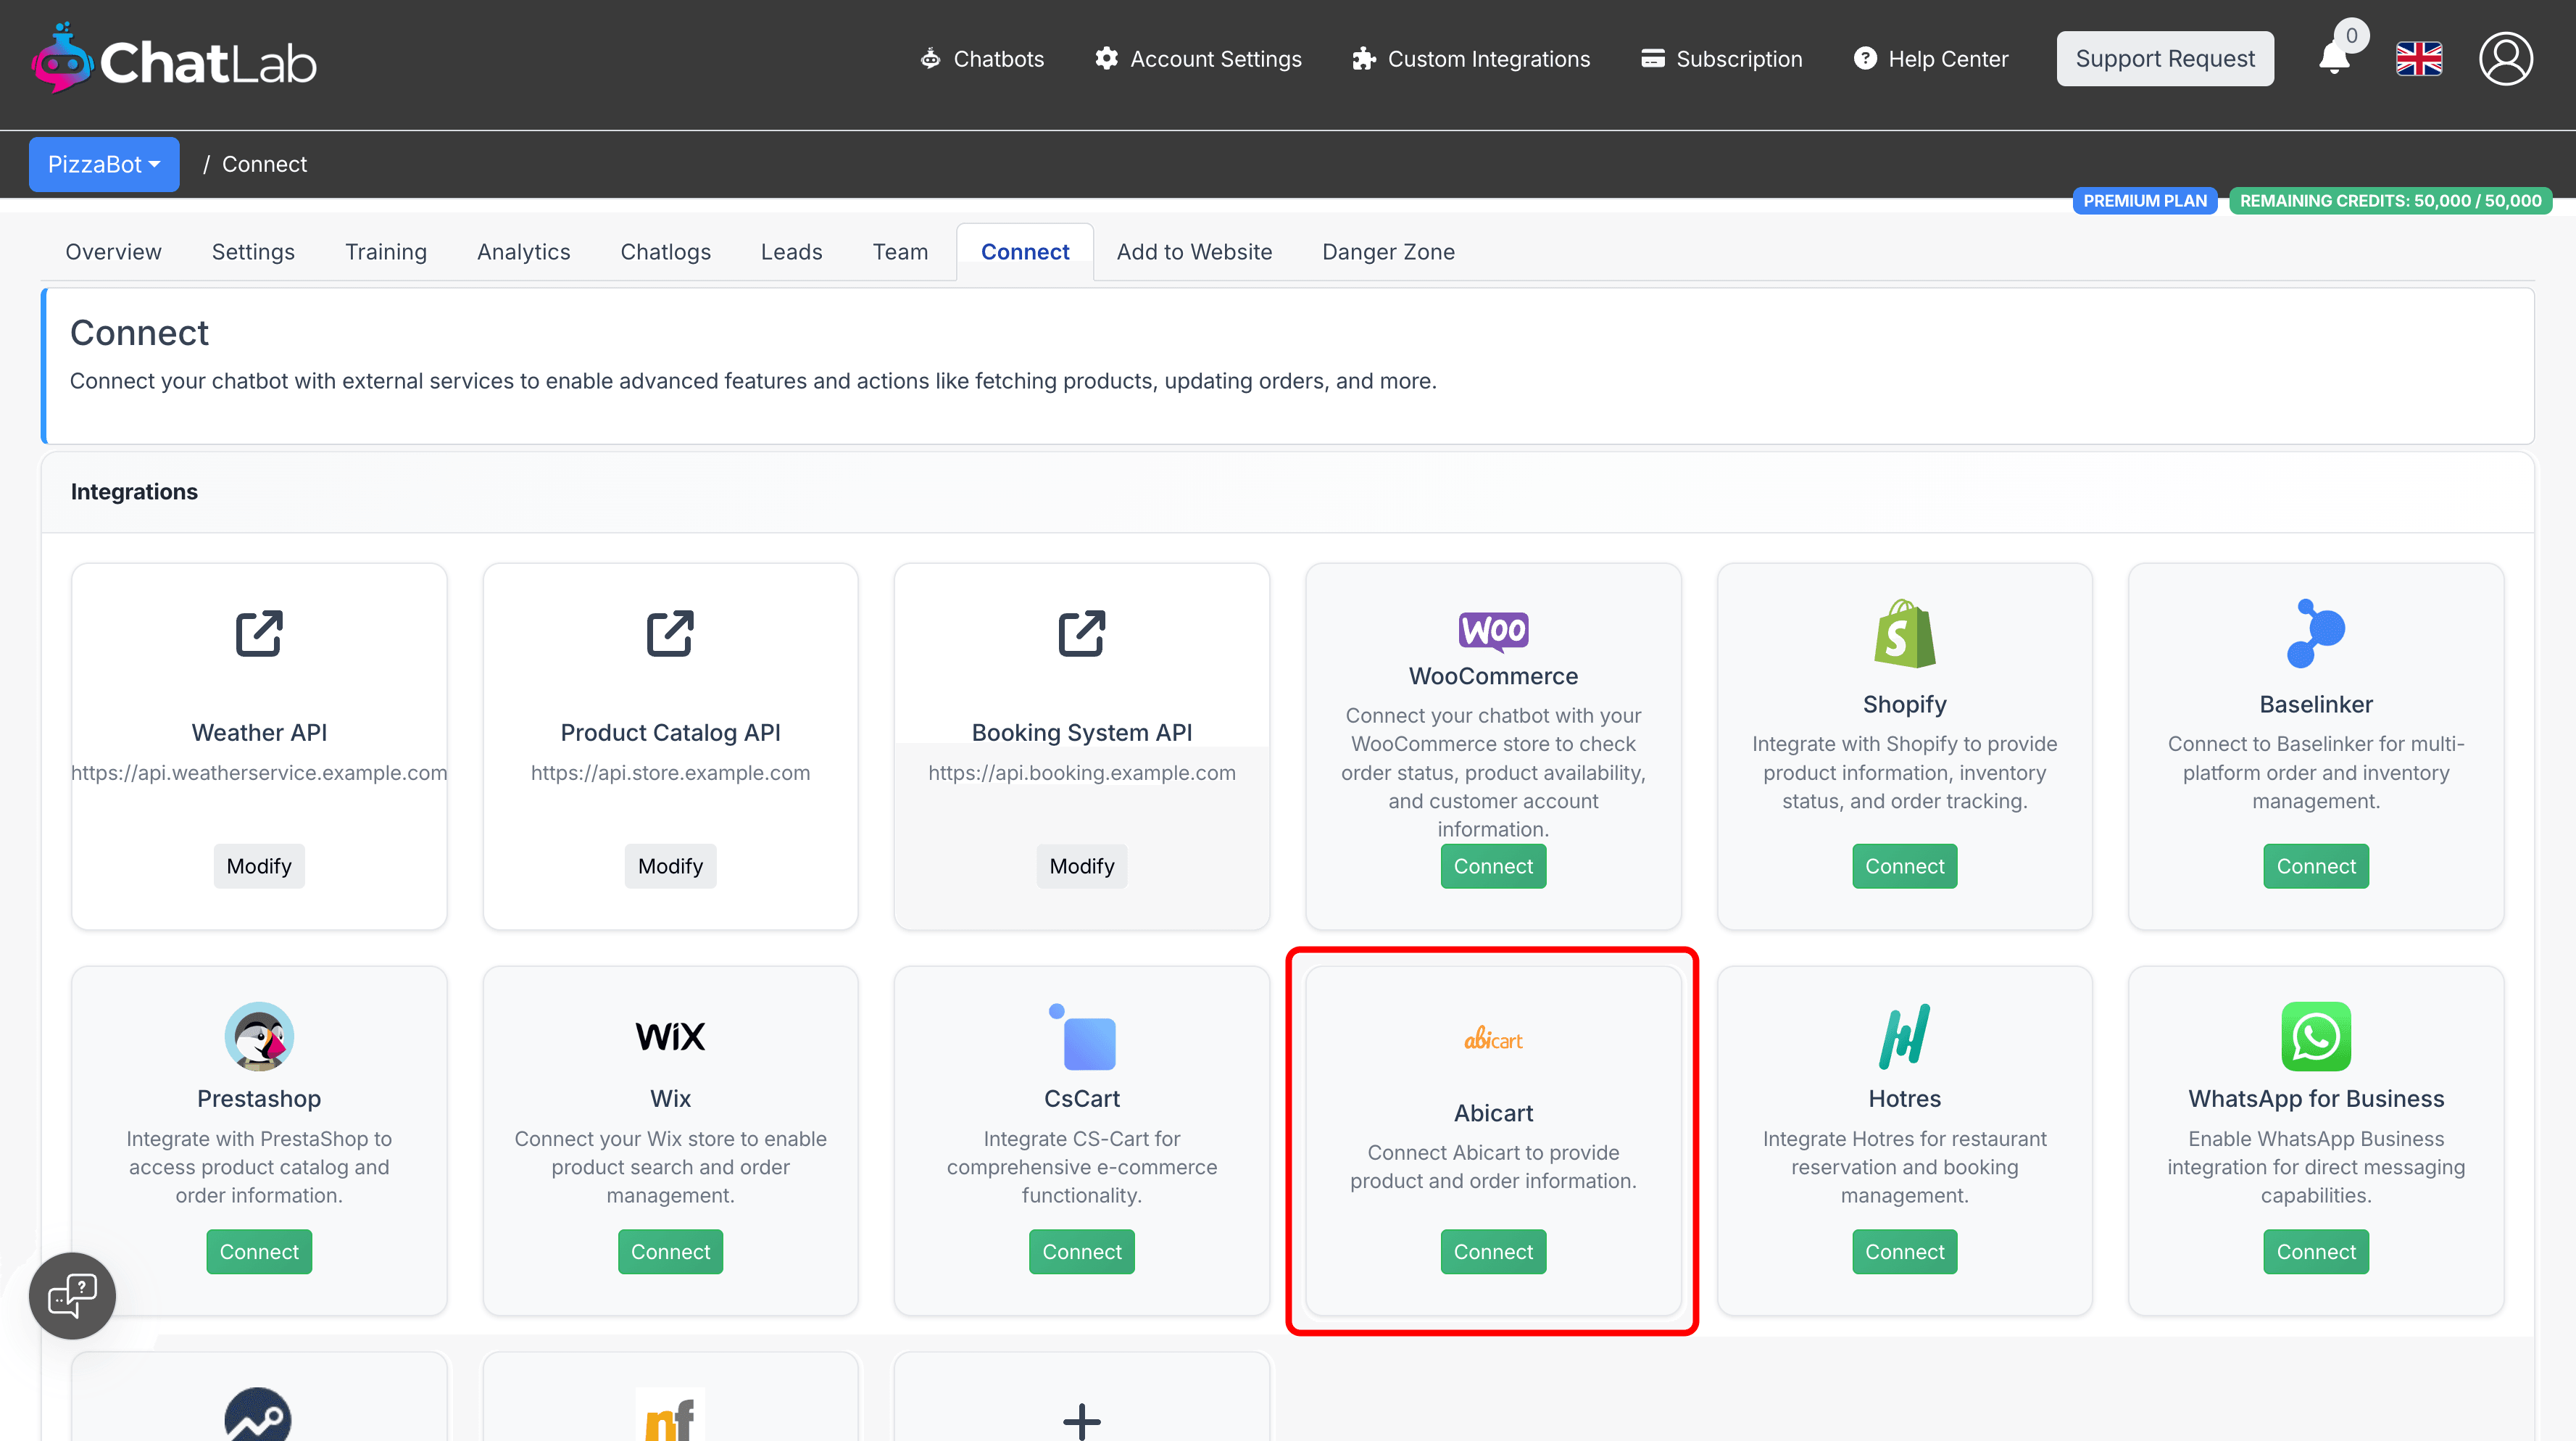
Task: Expand the PizzaBot chatbot dropdown
Action: pyautogui.click(x=104, y=164)
